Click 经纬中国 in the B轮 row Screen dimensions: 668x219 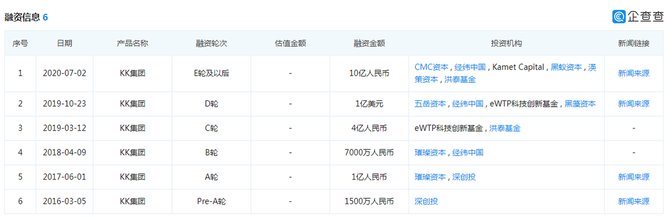[x=468, y=152]
